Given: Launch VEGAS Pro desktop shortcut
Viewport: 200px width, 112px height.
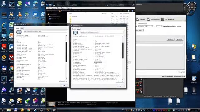Looking at the screenshot, I should click(4, 80).
